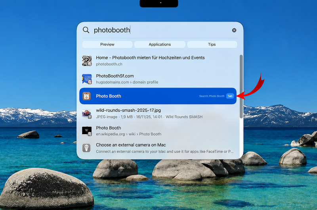Image resolution: width=317 pixels, height=210 pixels.
Task: Select the Applications filter tab
Action: click(x=160, y=45)
